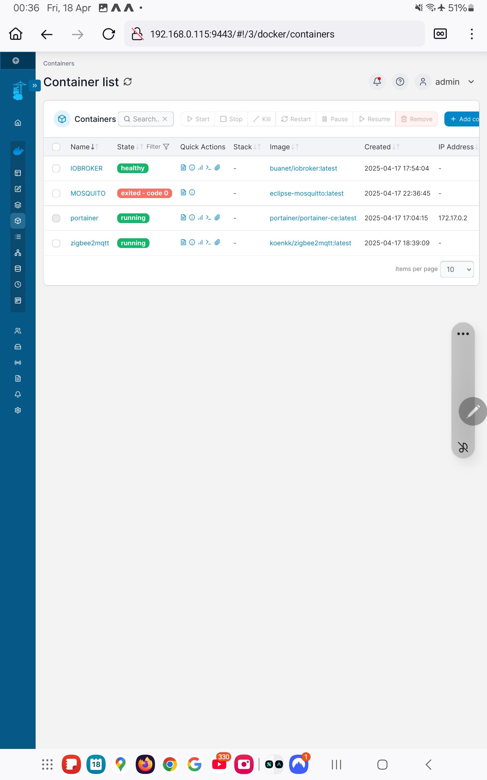The width and height of the screenshot is (487, 780).
Task: Click the Resume containers button
Action: (x=374, y=119)
